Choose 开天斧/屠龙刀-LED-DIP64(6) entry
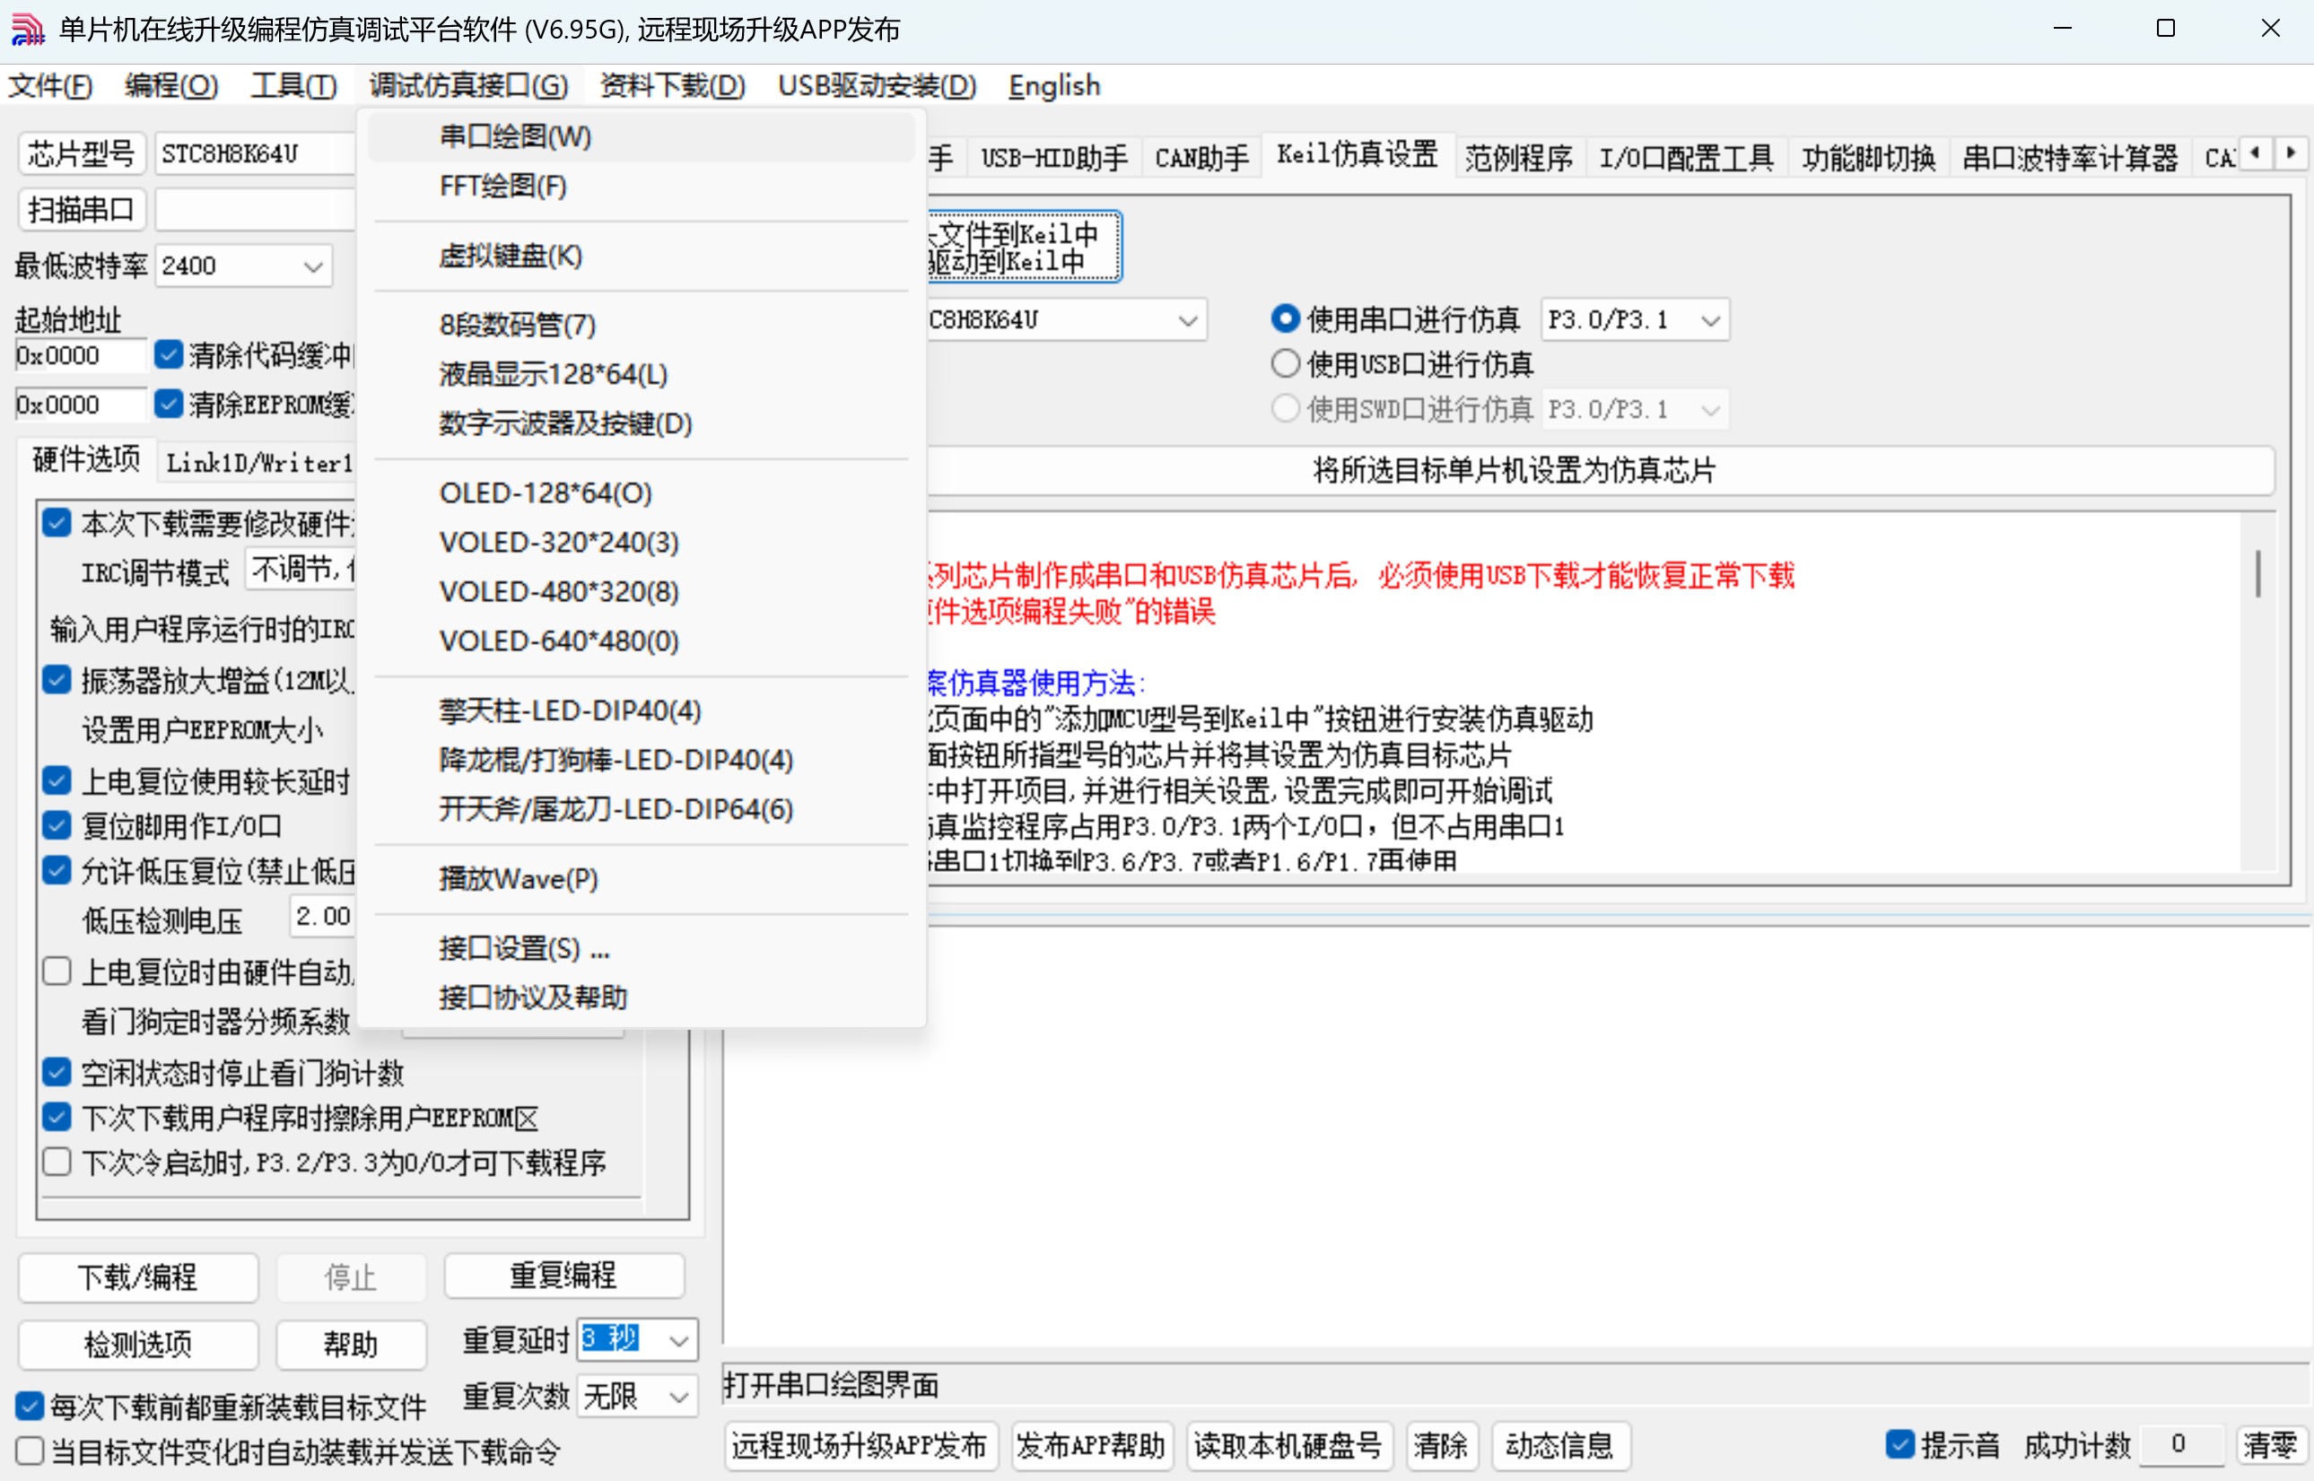 [641, 809]
